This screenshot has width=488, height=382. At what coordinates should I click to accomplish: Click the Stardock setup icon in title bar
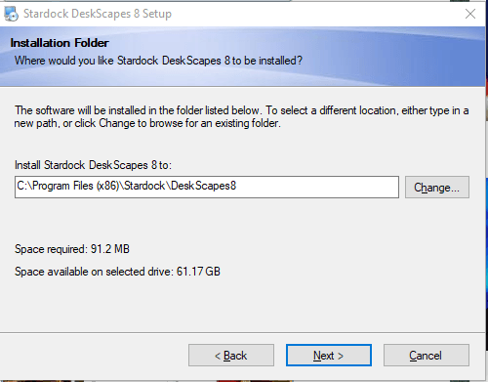(11, 14)
